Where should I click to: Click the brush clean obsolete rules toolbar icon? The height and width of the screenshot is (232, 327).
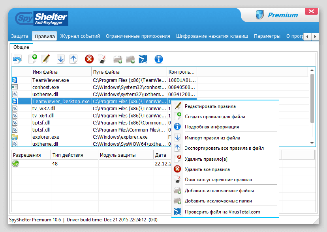pyautogui.click(x=102, y=59)
